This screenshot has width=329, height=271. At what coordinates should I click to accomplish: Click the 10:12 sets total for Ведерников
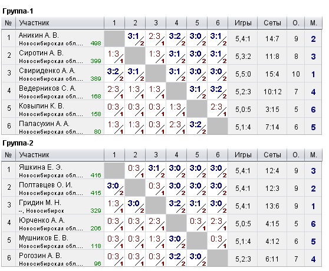272,92
